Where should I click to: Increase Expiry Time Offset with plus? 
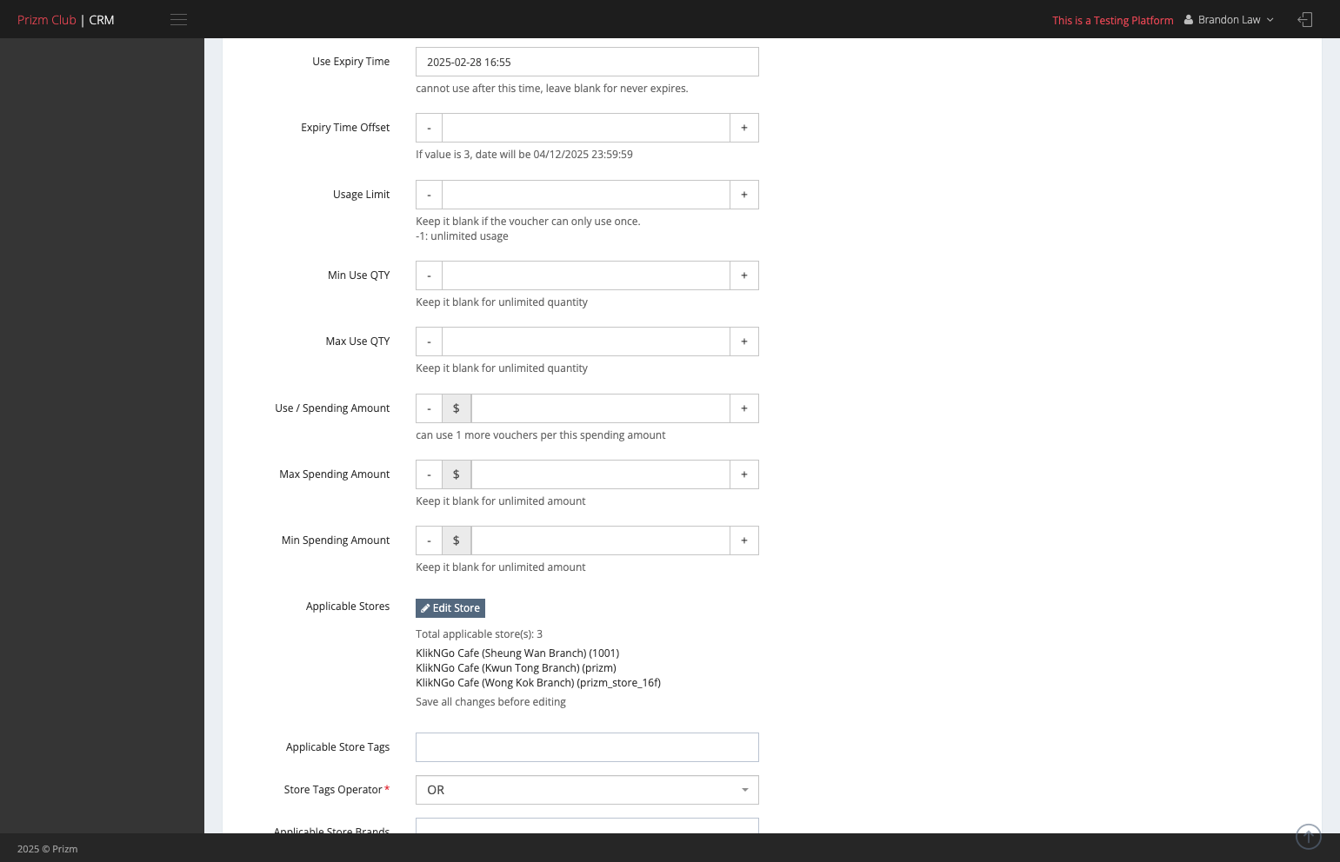point(744,128)
